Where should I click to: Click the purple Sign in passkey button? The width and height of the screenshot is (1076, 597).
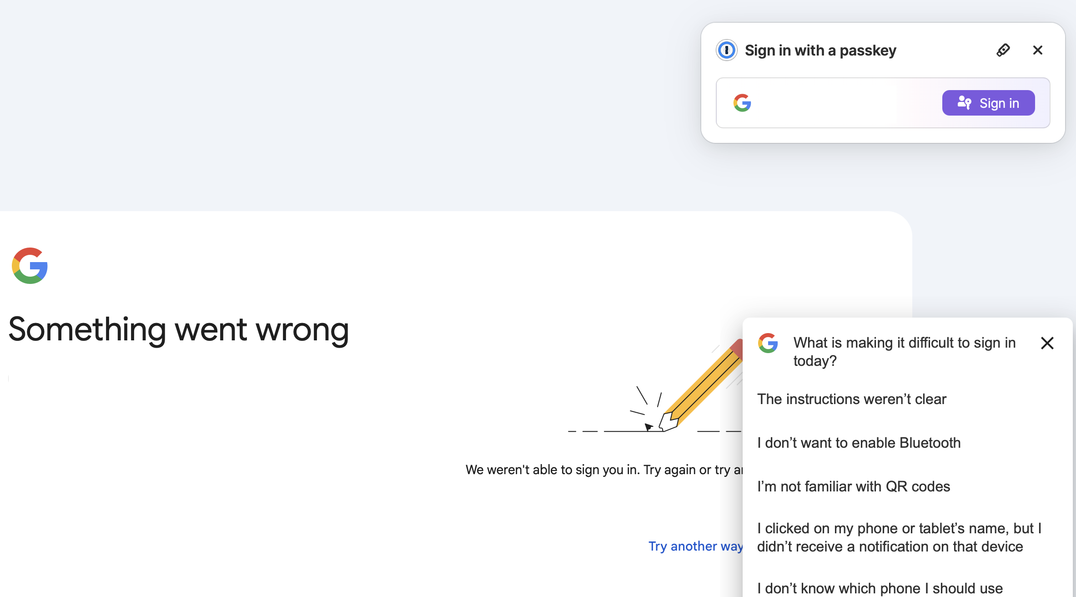pos(988,103)
